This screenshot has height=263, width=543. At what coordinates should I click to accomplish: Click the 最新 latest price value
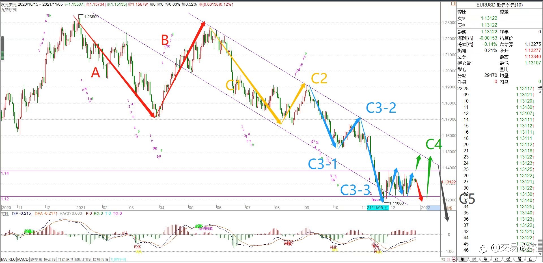[489, 32]
